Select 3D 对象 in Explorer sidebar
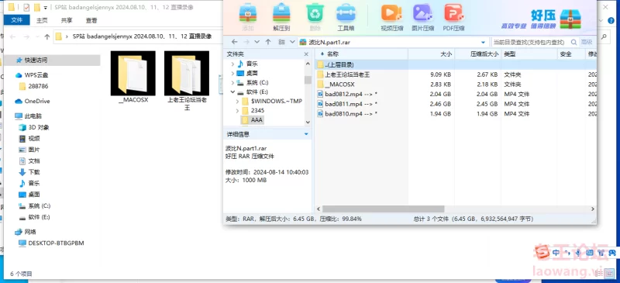 (x=34, y=127)
